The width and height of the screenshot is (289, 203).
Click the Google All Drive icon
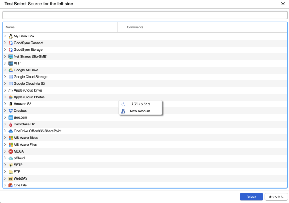10,70
